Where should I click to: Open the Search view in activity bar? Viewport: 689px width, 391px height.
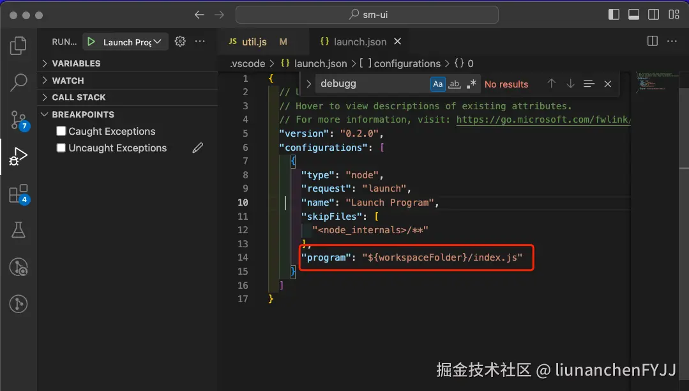point(18,82)
